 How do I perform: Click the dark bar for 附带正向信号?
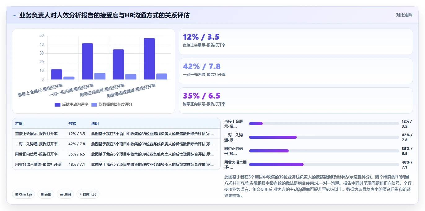coord(118,64)
